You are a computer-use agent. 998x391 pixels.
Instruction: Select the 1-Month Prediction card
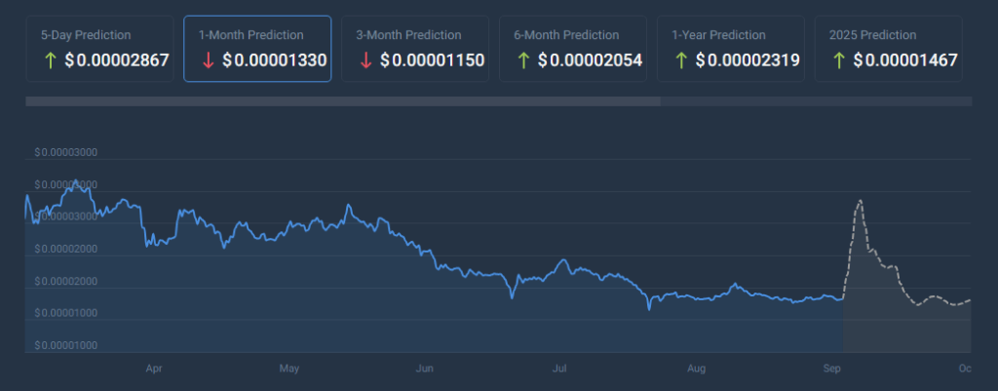coord(257,49)
